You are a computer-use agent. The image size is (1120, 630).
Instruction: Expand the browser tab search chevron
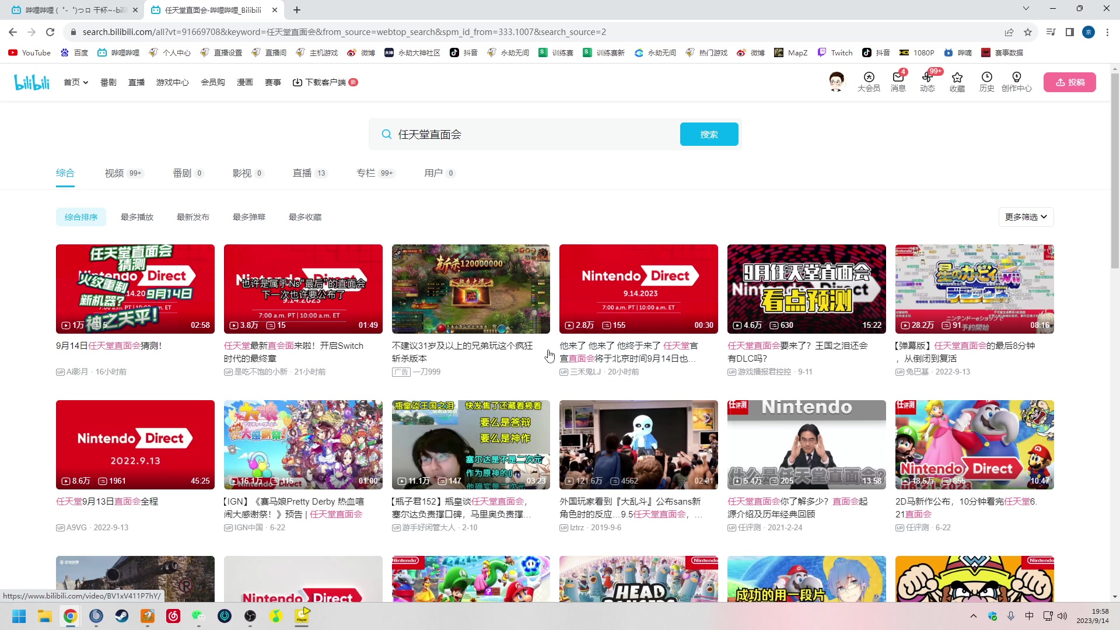(1025, 9)
